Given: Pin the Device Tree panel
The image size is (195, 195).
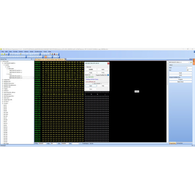Looking at the screenshot, I should pos(31,59).
